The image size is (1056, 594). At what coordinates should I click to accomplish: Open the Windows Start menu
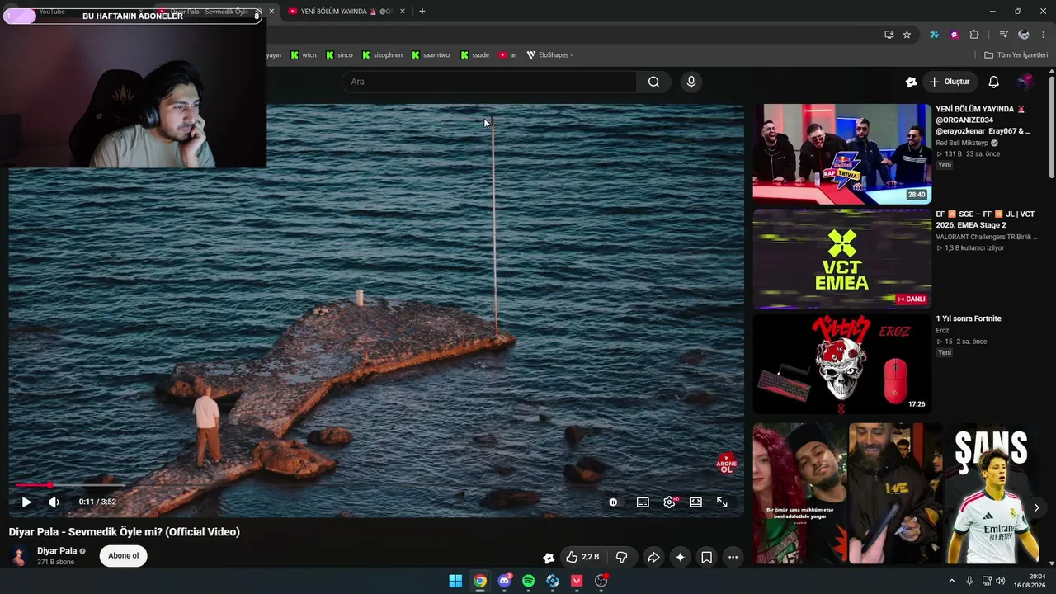coord(455,581)
